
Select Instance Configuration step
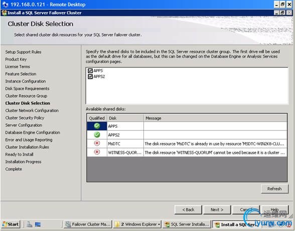[x=26, y=81]
